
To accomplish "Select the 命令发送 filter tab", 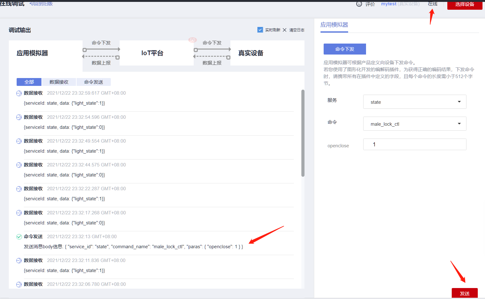I will click(94, 82).
